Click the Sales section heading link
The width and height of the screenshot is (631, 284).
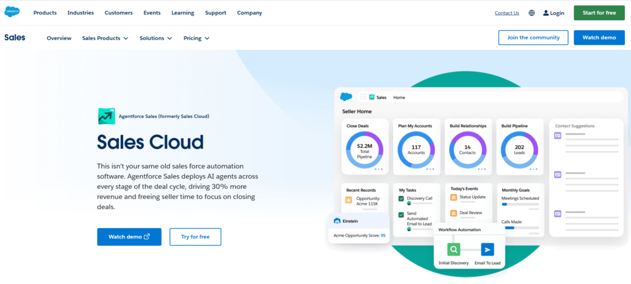click(x=15, y=37)
